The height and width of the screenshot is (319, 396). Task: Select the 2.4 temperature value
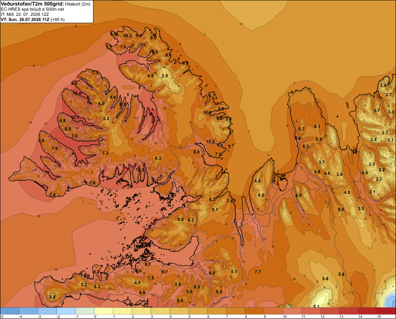tap(373, 139)
